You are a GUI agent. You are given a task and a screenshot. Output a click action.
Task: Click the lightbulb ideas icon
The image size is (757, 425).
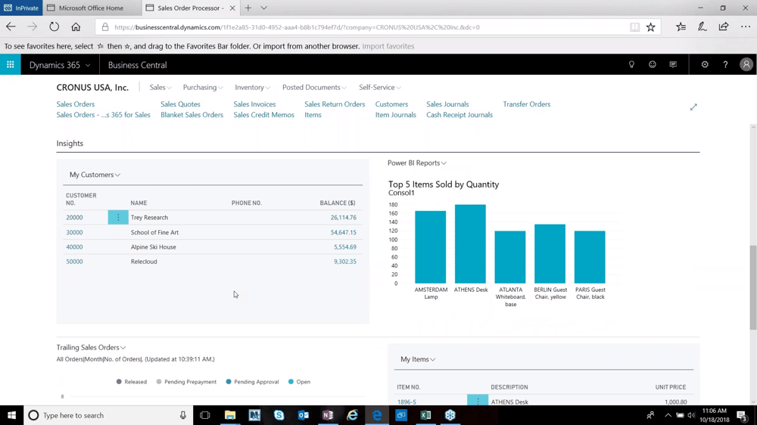[631, 64]
